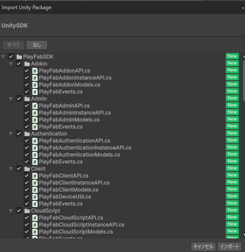Click the PlayFabAddonAPI.cs script icon
Screen dimensions: 245x252
[35, 71]
